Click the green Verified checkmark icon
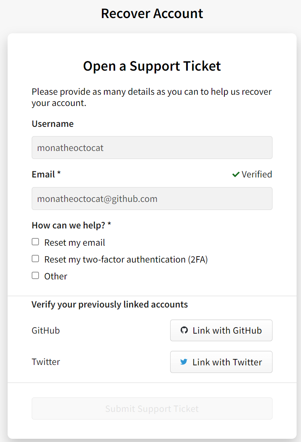 pos(236,174)
